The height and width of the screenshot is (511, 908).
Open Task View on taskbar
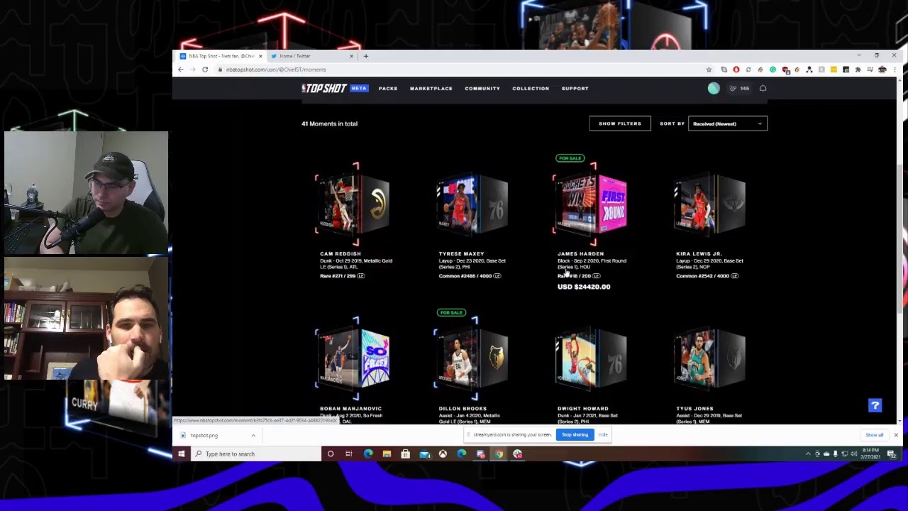(x=349, y=454)
